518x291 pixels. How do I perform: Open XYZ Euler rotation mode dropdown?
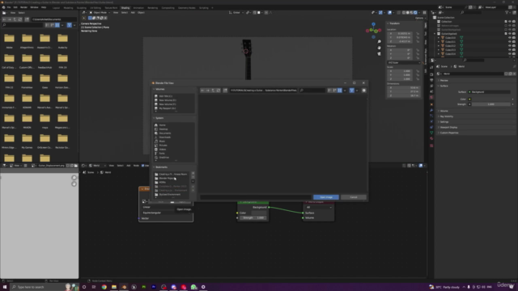point(404,62)
